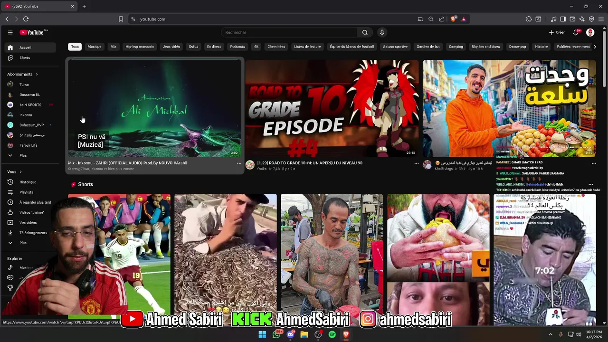Open the Brave Leo AI sparkle icon
This screenshot has width=608, height=342.
click(x=582, y=19)
